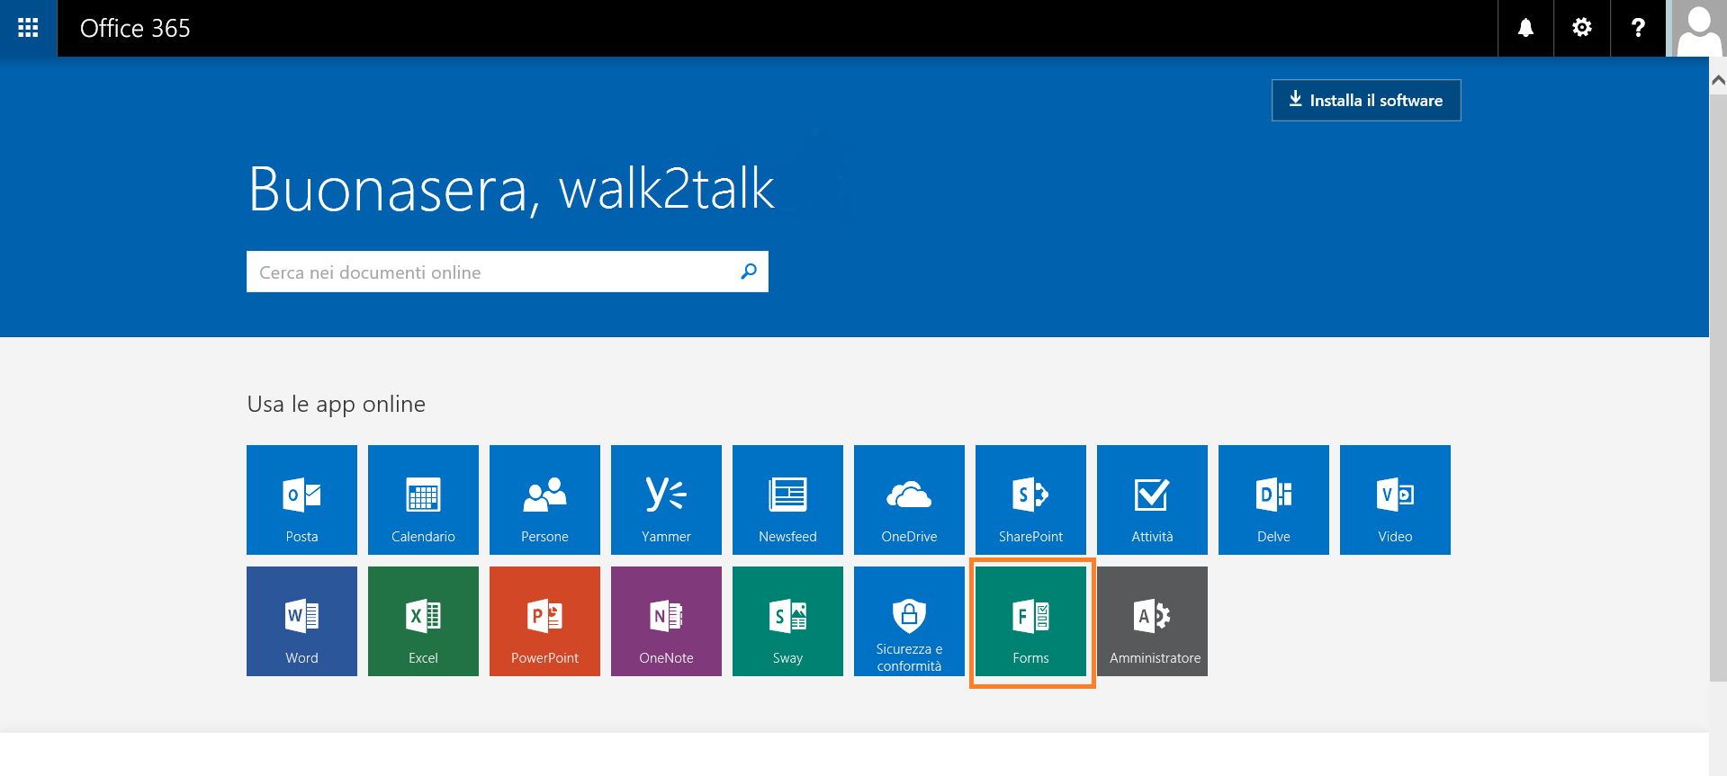This screenshot has width=1727, height=776.
Task: Open the Posta app tile
Action: [301, 500]
